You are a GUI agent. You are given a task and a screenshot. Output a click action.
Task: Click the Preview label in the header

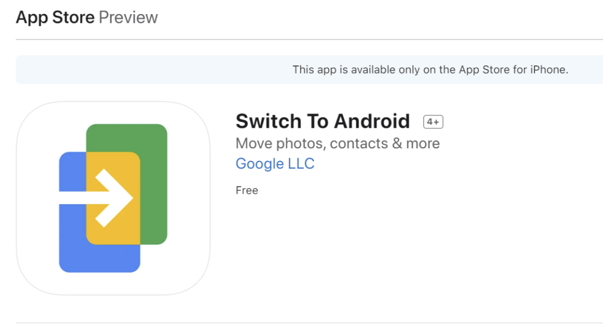click(128, 17)
